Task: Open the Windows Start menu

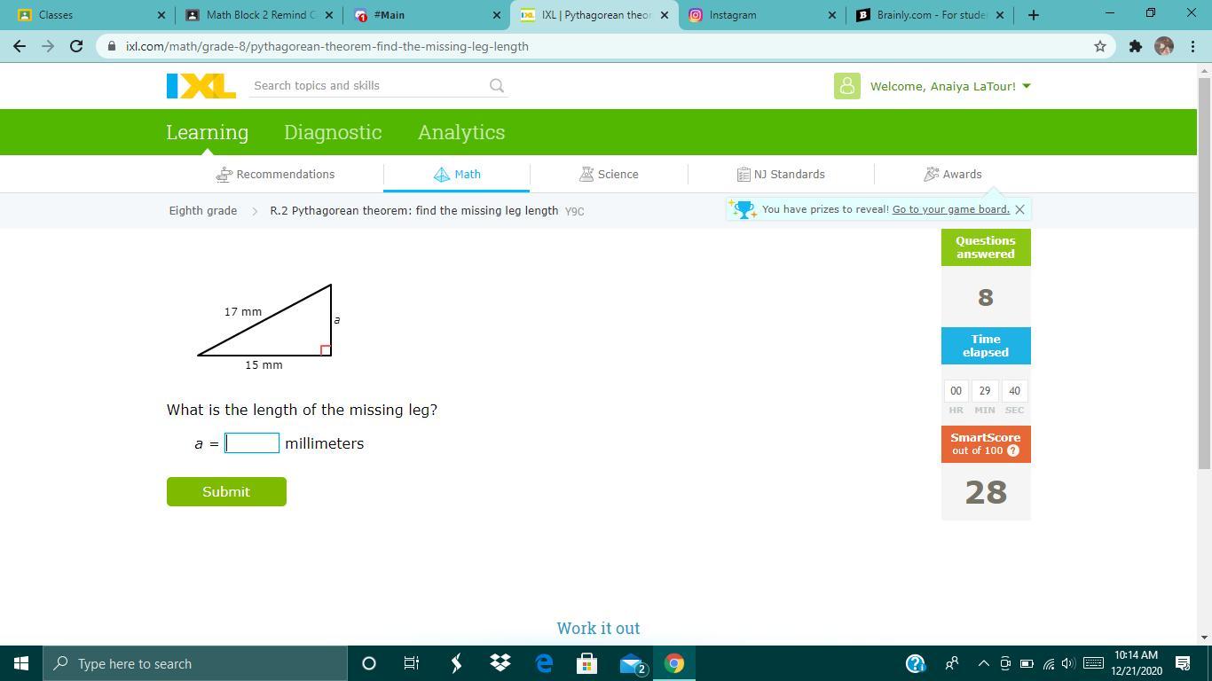Action: 21,663
